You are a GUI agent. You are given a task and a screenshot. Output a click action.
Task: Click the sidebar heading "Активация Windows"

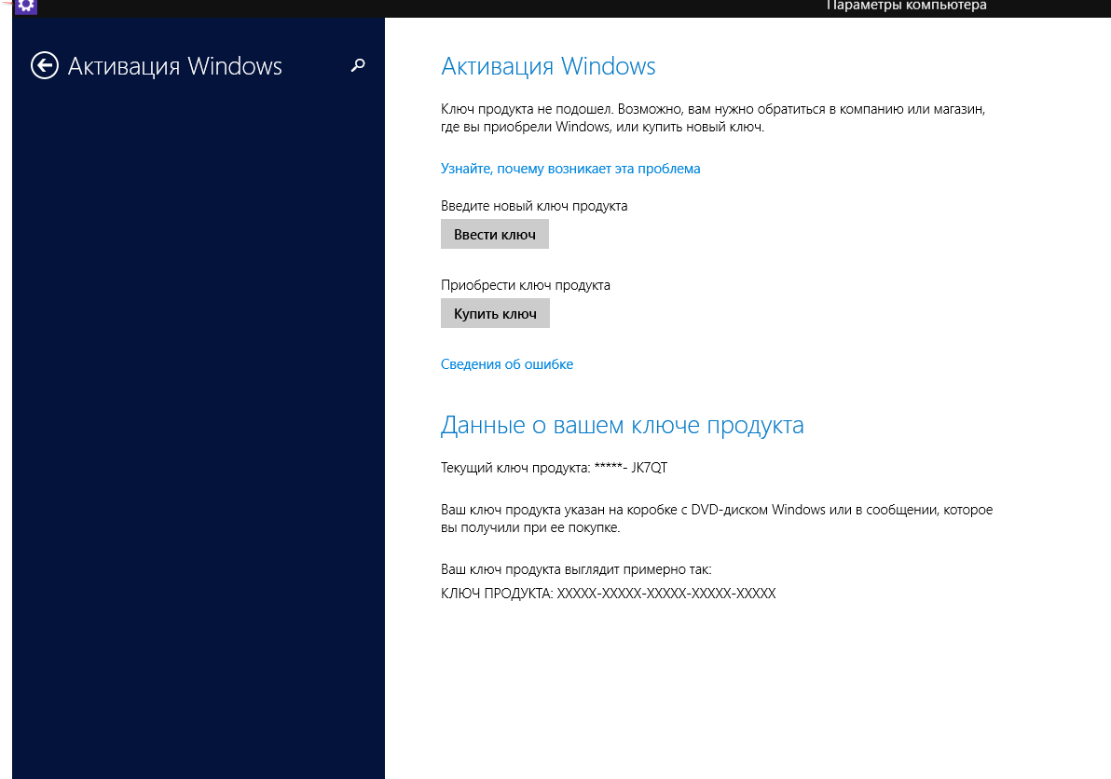coord(175,66)
